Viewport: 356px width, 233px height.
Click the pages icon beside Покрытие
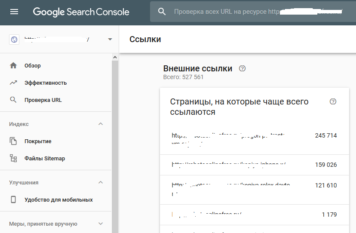tap(13, 141)
